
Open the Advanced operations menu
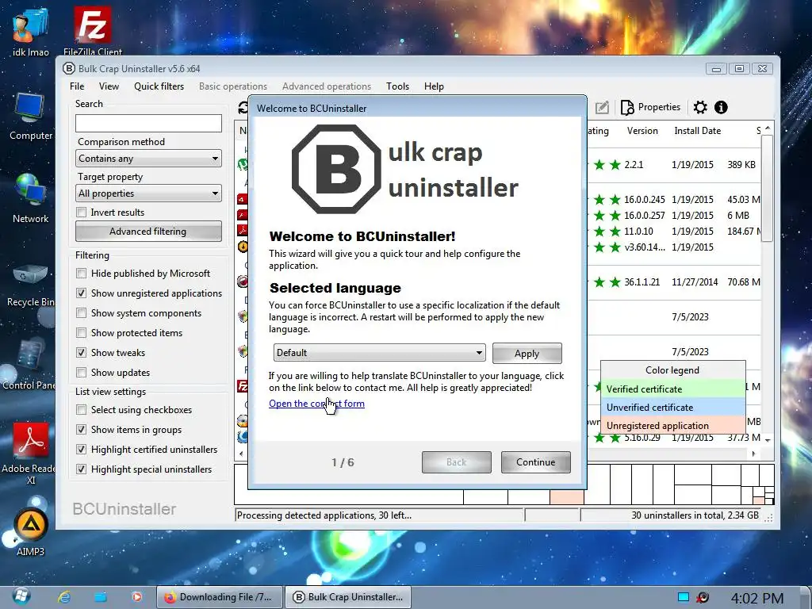pos(327,86)
